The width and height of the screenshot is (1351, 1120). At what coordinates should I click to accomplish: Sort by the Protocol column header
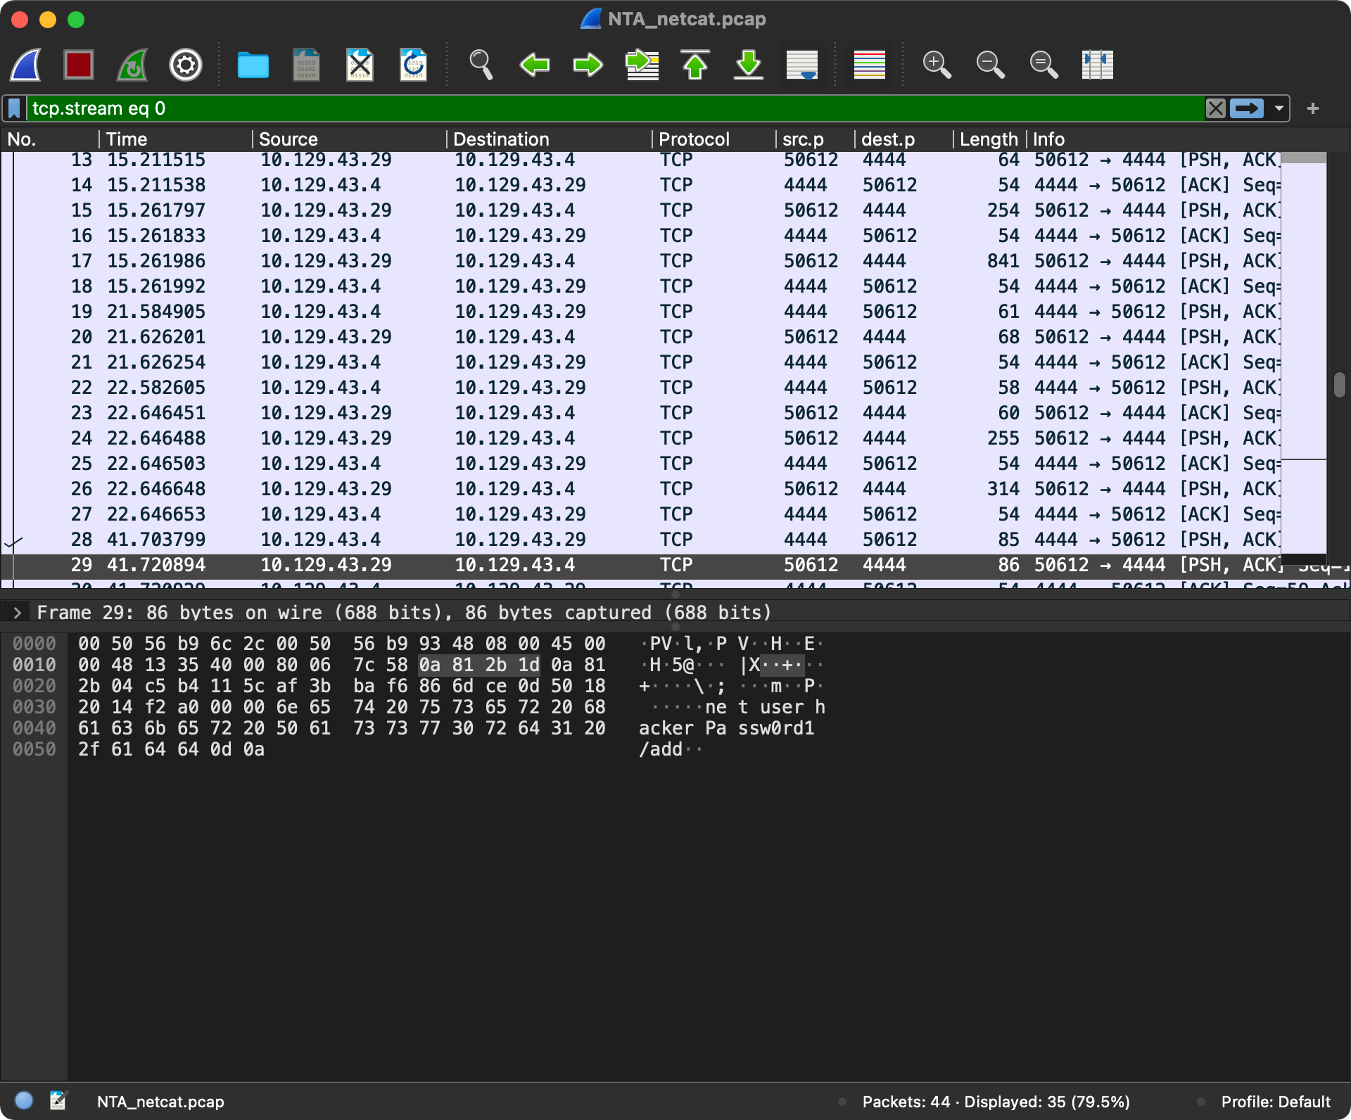tap(713, 139)
